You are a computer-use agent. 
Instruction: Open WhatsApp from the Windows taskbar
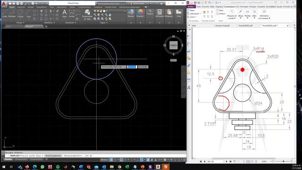tap(42, 167)
